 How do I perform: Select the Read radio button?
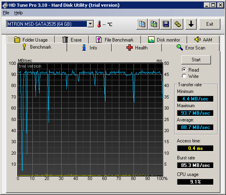click(184, 70)
